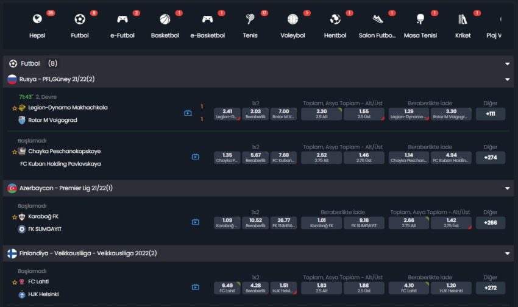The image size is (518, 307).
Task: Collapse Azerbaycan - Premier Lig group
Action: pyautogui.click(x=507, y=188)
